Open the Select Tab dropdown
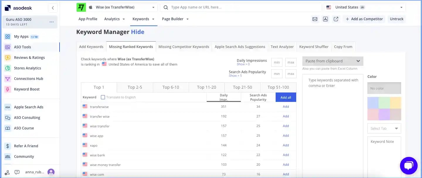This screenshot has width=422, height=178. 384,129
